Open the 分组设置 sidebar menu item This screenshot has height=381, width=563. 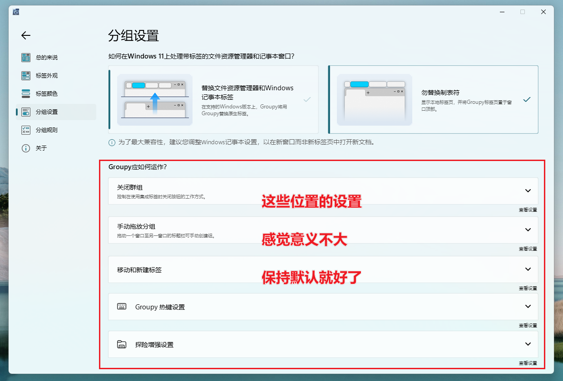pos(47,112)
